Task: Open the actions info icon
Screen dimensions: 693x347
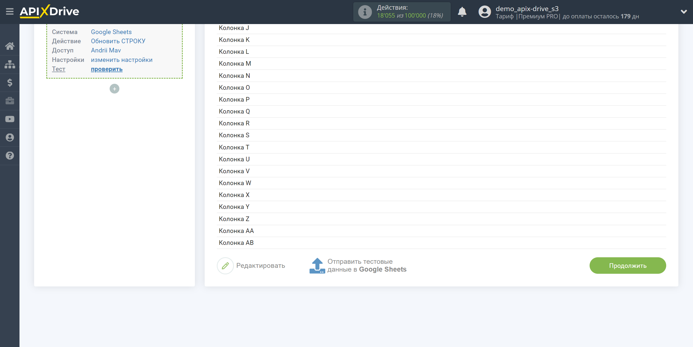Action: [365, 12]
